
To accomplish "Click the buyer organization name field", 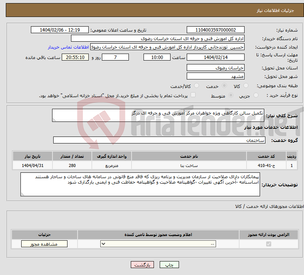I will pyautogui.click(x=158, y=38).
